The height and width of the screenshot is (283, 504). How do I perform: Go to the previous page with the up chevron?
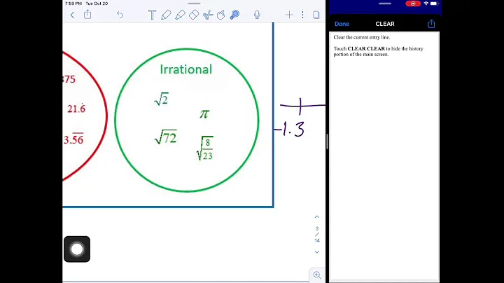point(317,216)
